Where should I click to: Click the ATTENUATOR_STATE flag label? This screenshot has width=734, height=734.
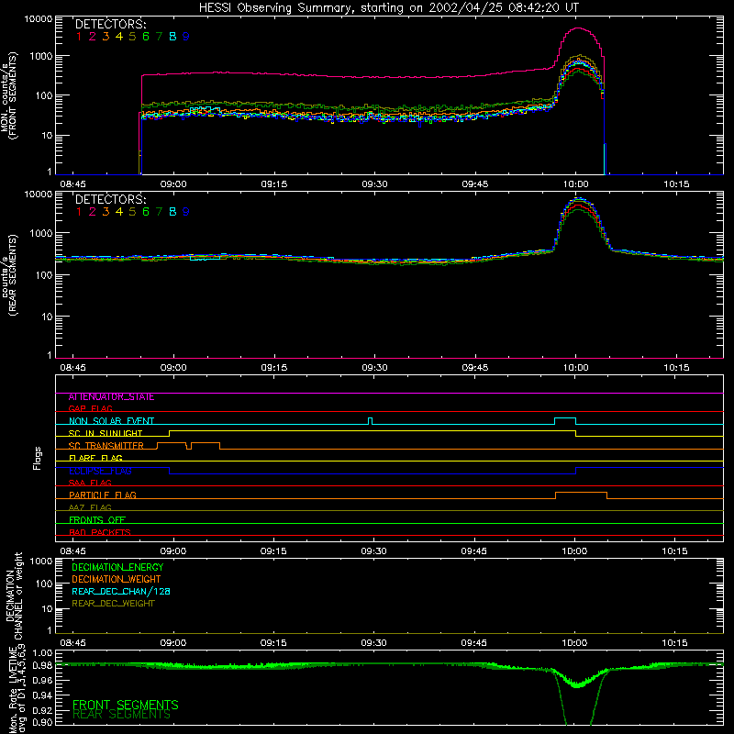[x=111, y=397]
